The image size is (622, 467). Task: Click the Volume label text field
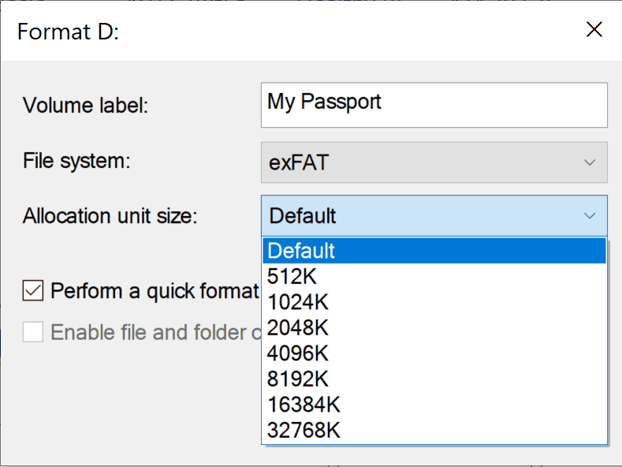[434, 105]
